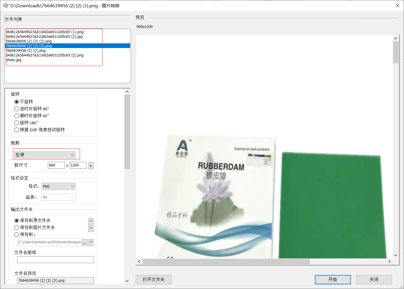Open the size preset "v" button
404x289 pixels.
pyautogui.click(x=91, y=166)
